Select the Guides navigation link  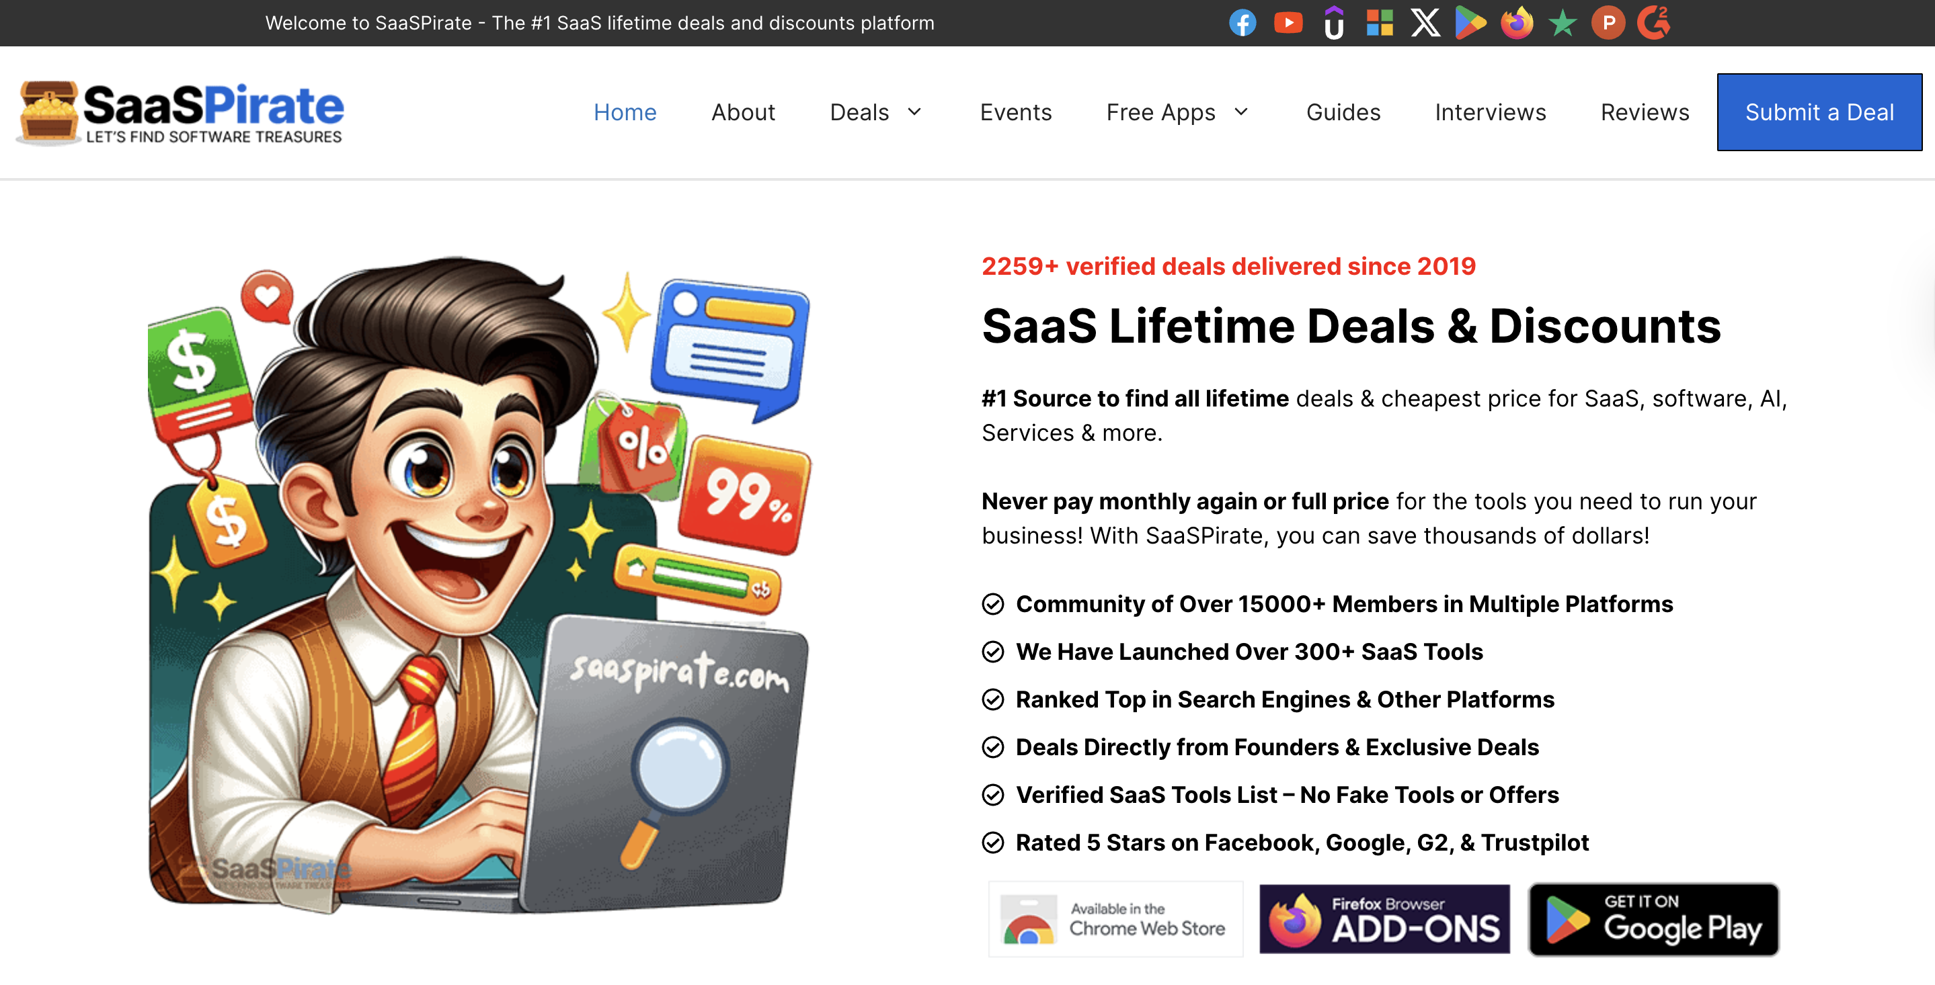[1343, 112]
